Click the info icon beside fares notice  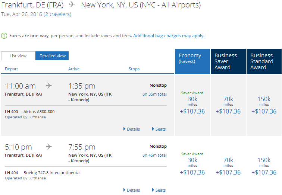[x=4, y=36]
